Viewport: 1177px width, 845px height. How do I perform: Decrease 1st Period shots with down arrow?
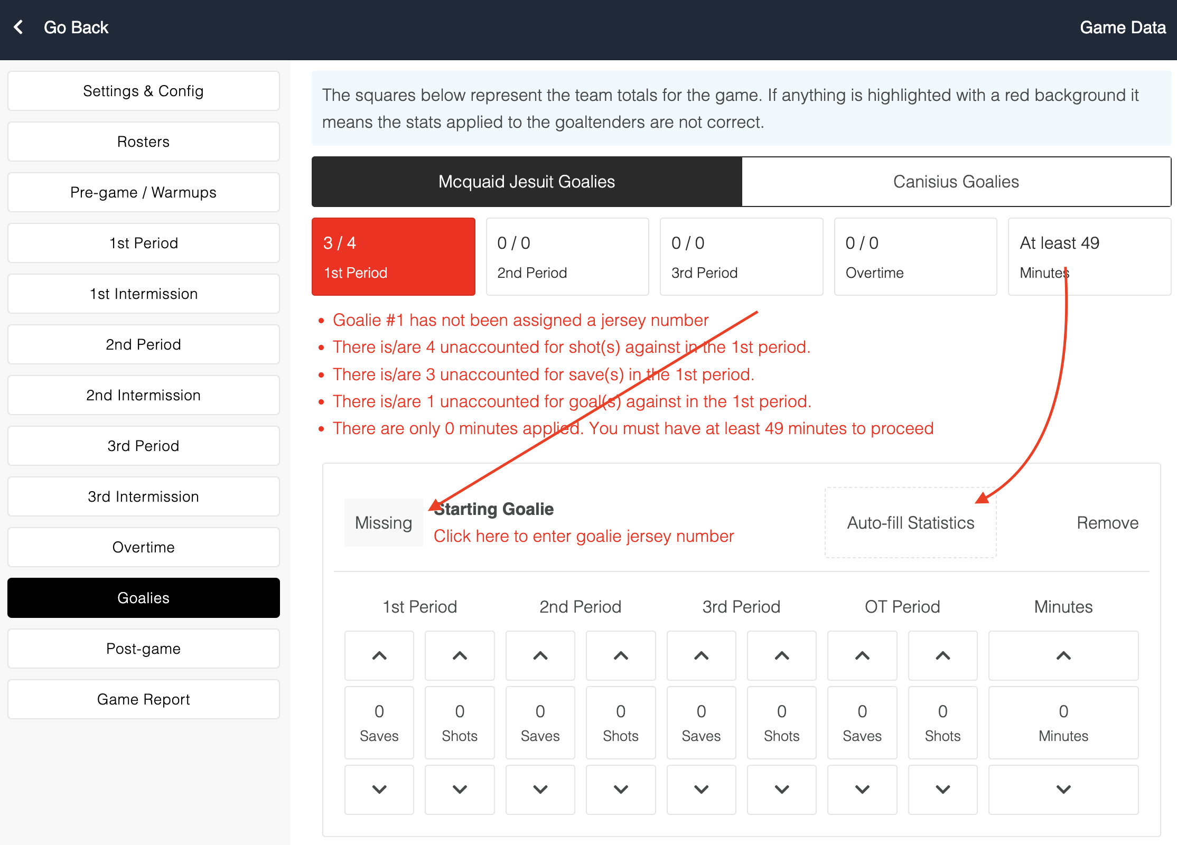pos(460,790)
